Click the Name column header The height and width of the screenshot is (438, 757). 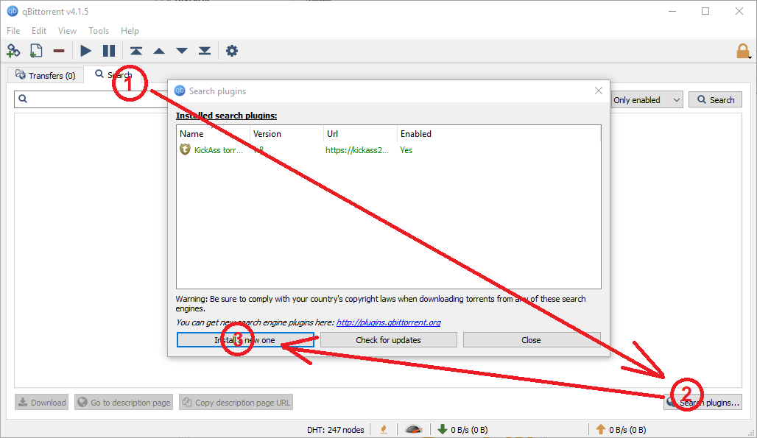213,134
